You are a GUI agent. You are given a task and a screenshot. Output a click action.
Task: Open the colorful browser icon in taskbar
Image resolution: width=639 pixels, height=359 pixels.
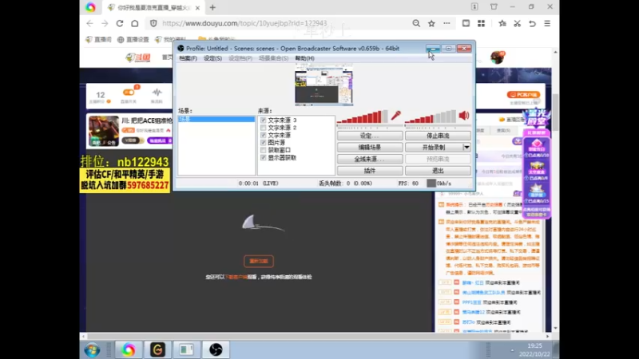click(129, 349)
